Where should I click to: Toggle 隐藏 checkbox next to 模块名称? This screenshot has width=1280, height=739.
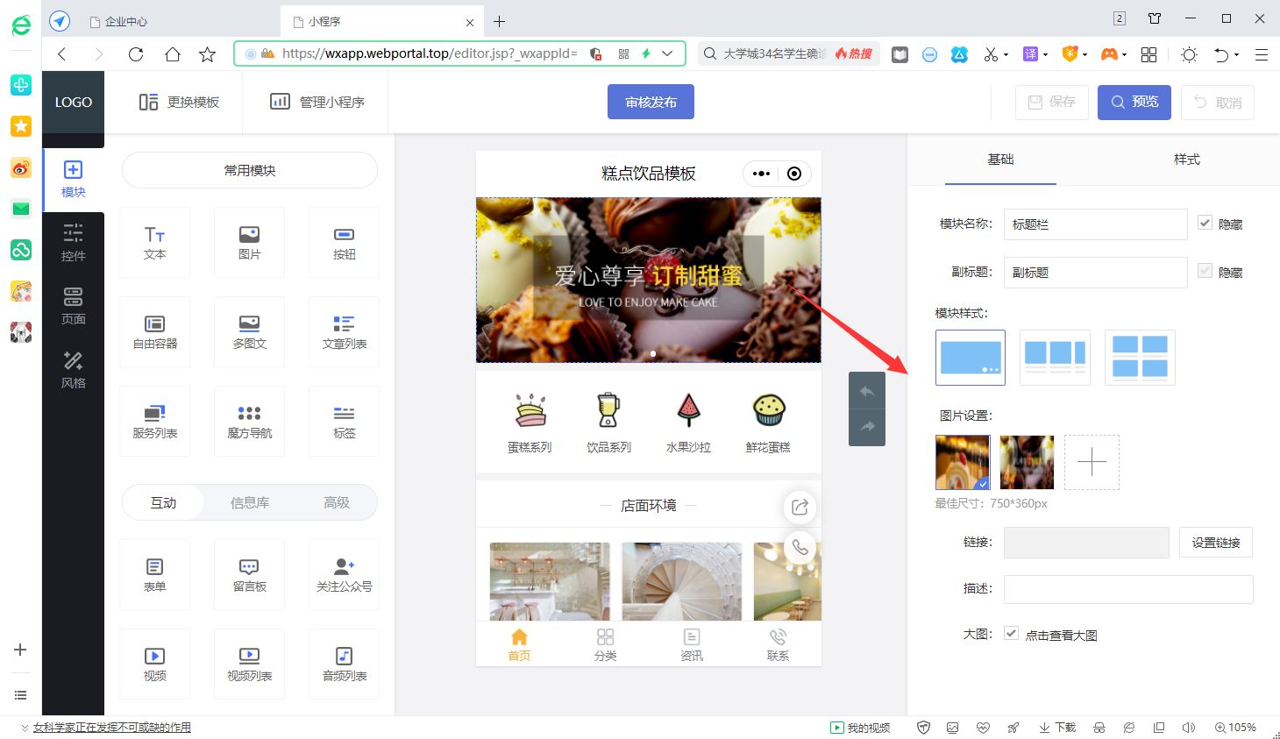click(1205, 223)
